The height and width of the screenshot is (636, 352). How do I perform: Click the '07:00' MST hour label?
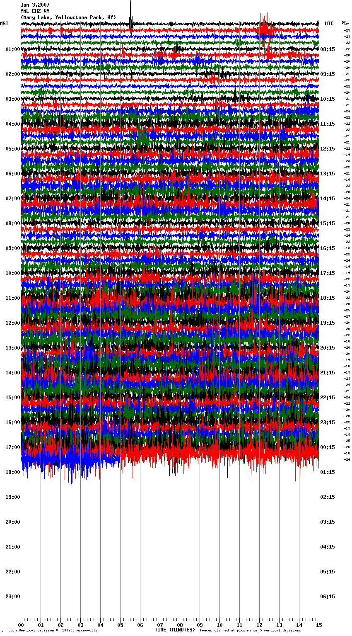point(13,199)
